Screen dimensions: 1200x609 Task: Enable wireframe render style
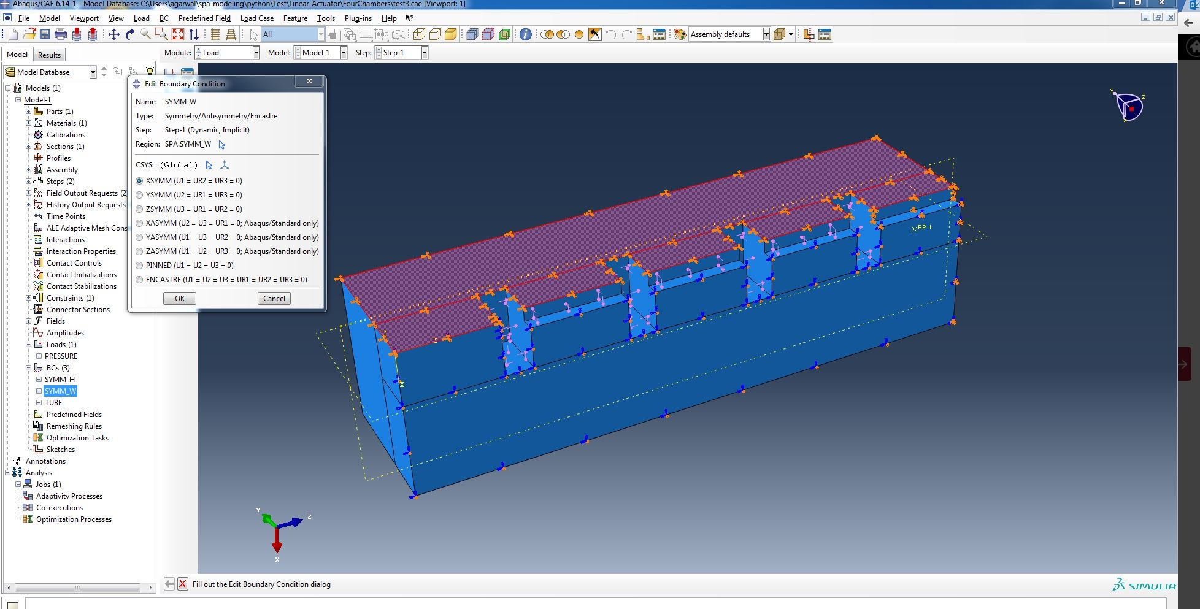419,34
